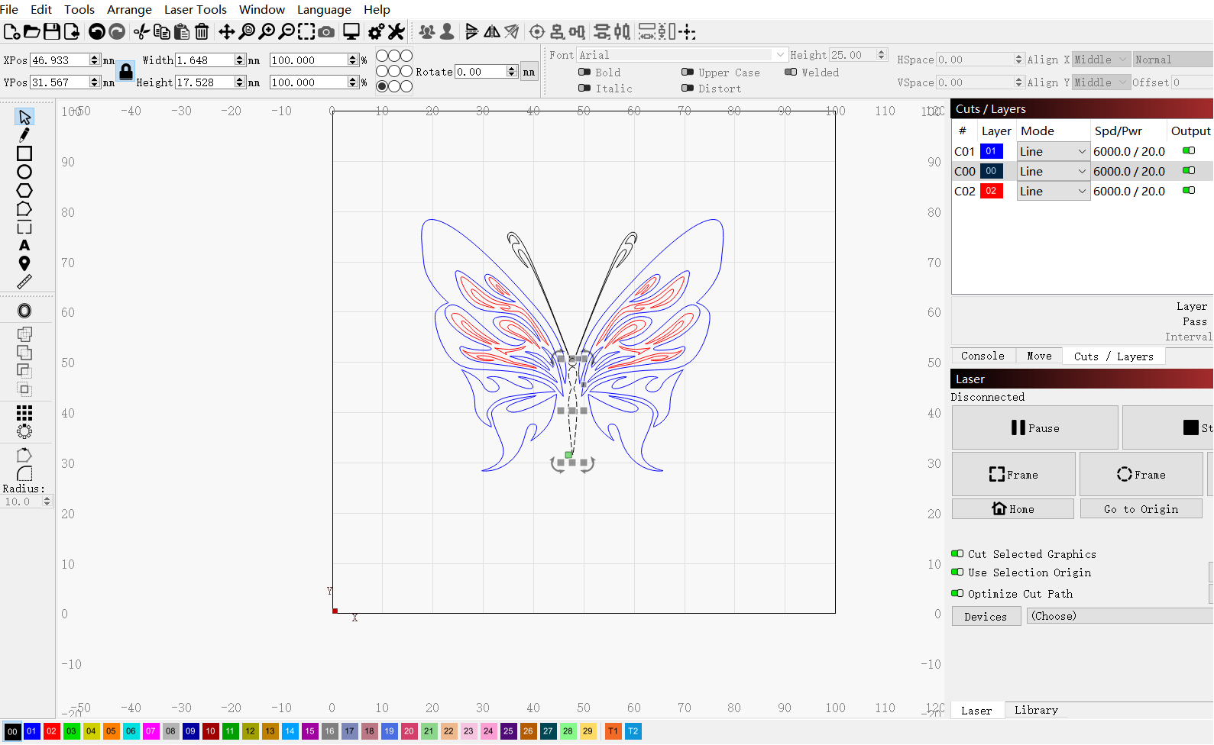Undo the last action
This screenshot has height=745, width=1214.
97,32
